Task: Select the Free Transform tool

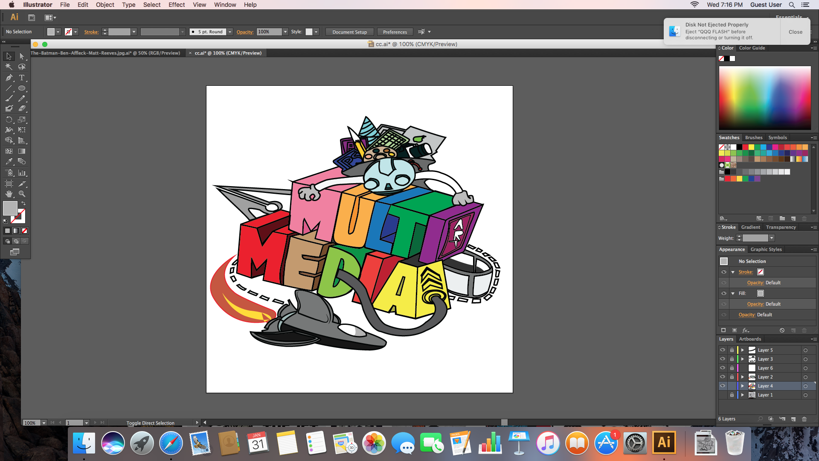Action: coord(22,130)
